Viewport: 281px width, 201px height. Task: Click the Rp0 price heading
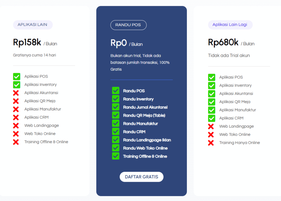[119, 43]
